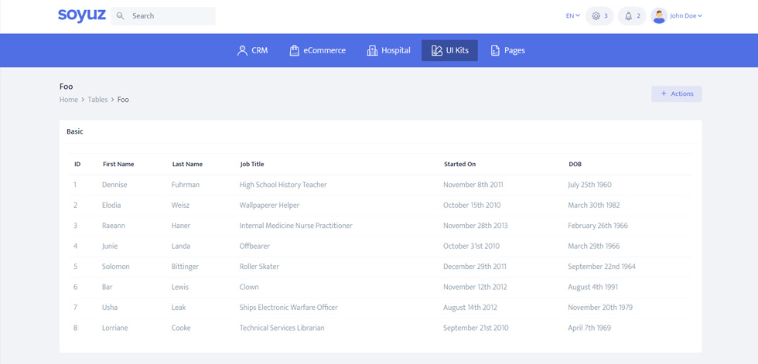Image resolution: width=758 pixels, height=364 pixels.
Task: Open the CRM menu
Action: click(252, 50)
